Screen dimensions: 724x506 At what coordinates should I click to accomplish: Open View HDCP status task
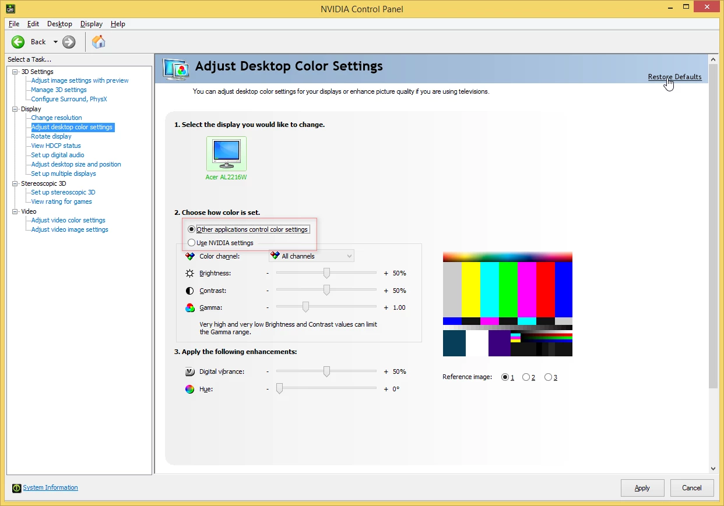click(x=56, y=146)
